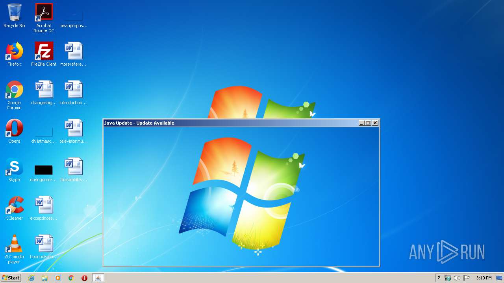504x283 pixels.
Task: Launch Acrobat Reader DC shortcut
Action: 44,18
